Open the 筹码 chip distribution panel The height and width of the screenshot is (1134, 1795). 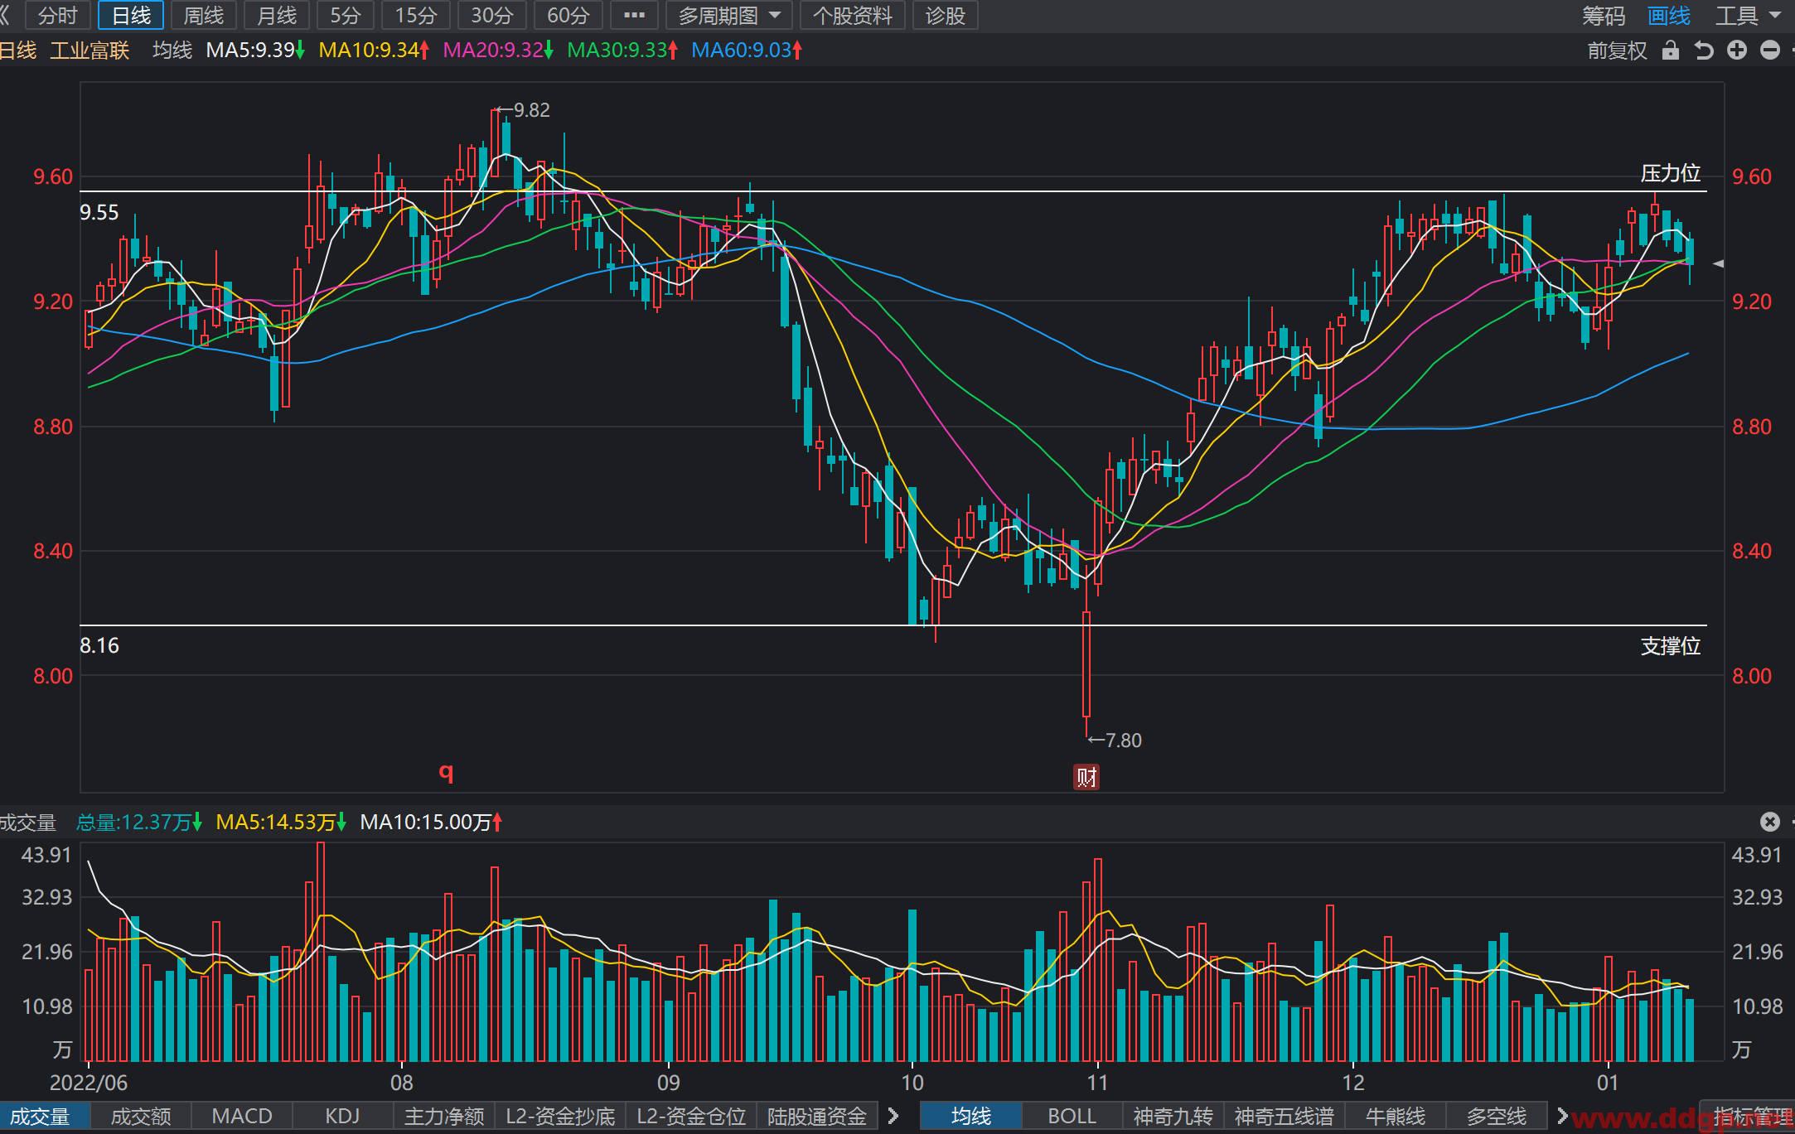click(x=1603, y=16)
